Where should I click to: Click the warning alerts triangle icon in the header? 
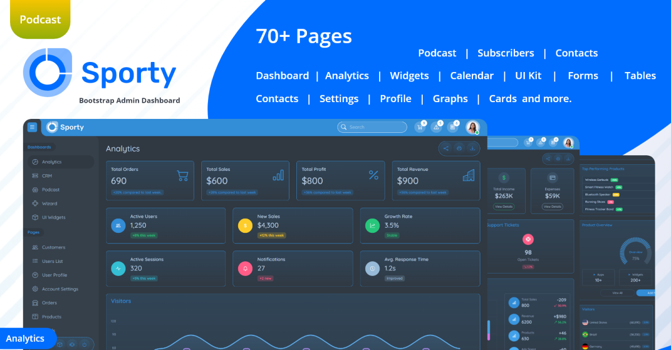[x=436, y=127]
